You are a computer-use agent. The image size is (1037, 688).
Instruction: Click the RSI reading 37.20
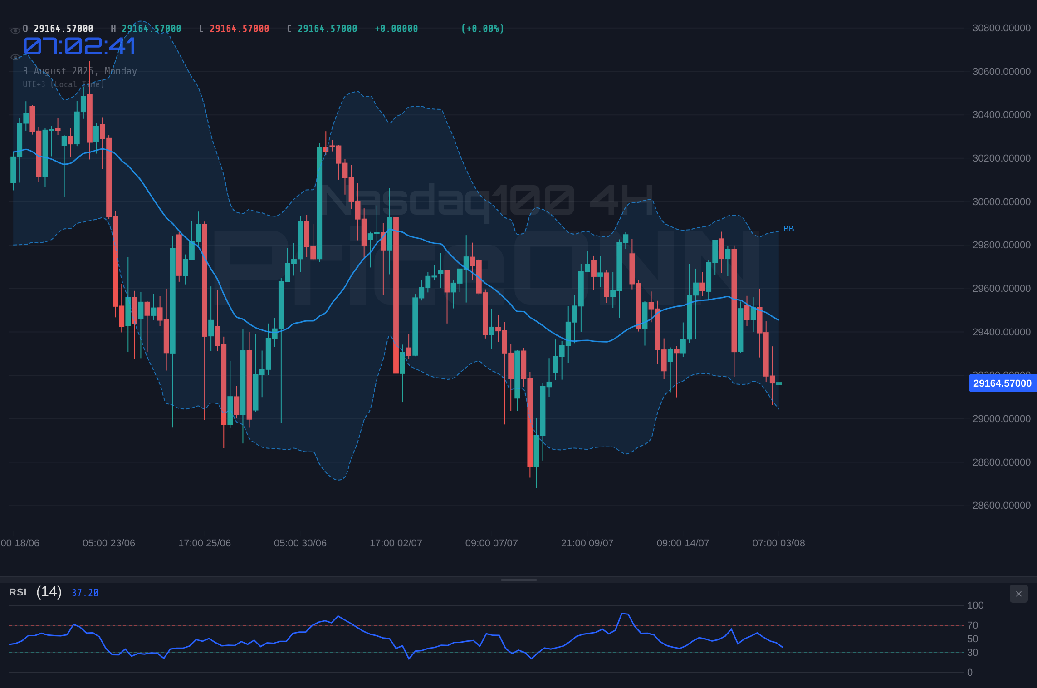[85, 593]
